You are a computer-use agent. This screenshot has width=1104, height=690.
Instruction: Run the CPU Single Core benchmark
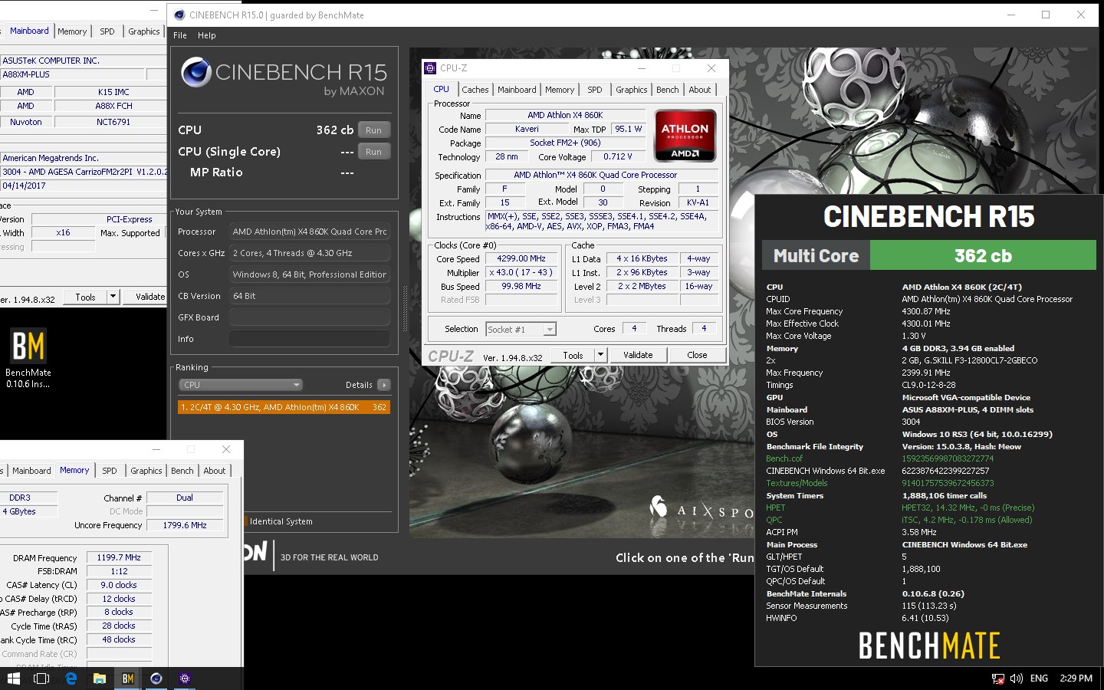(x=373, y=152)
